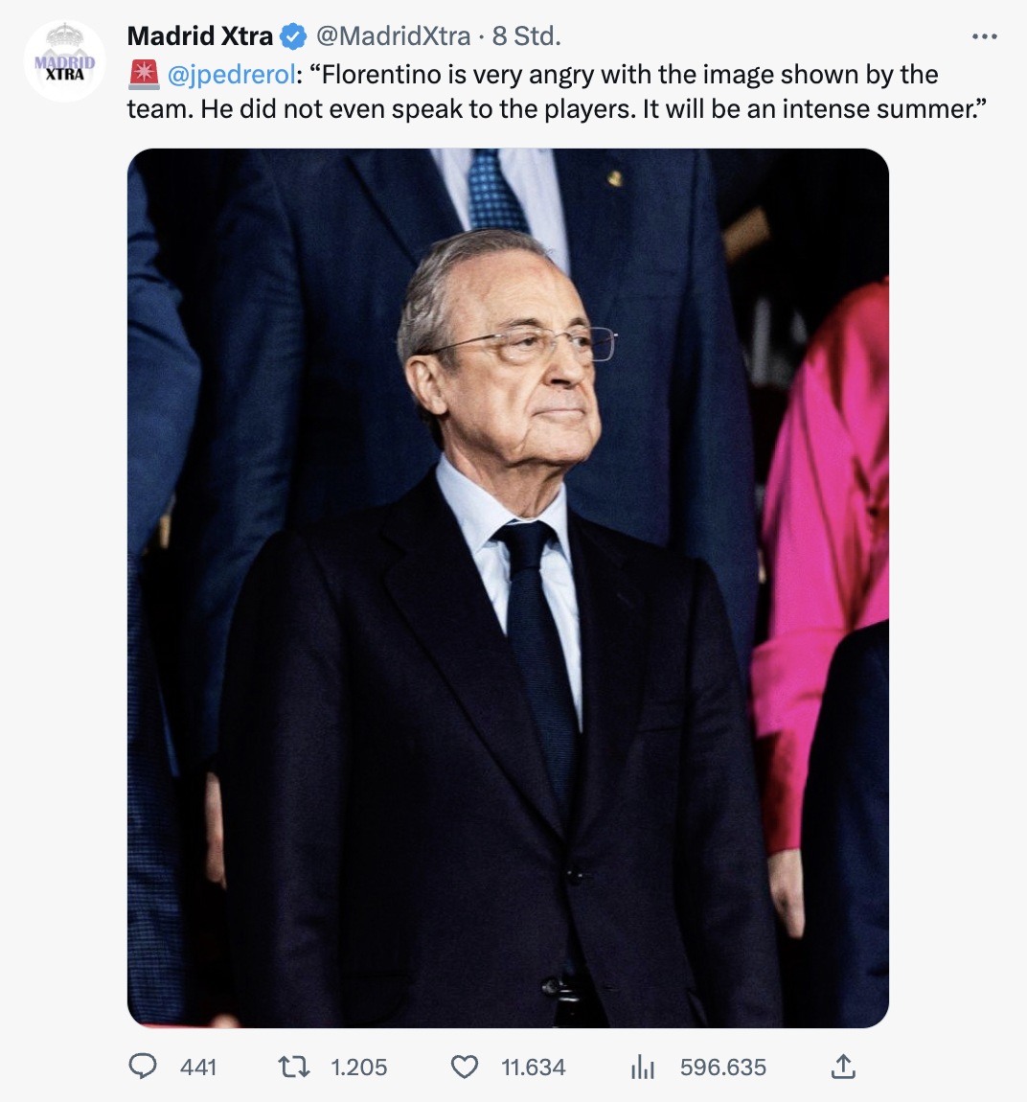This screenshot has width=1027, height=1102.
Task: Open the attached photo of man in suit
Action: click(508, 587)
